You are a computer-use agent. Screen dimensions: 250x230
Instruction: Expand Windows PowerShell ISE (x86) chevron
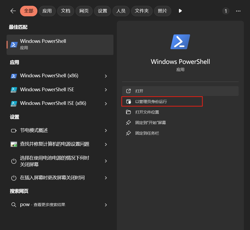106,104
